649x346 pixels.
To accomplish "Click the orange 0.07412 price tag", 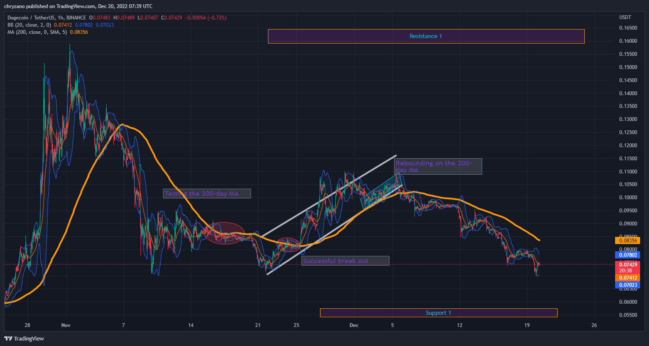I will (x=628, y=278).
